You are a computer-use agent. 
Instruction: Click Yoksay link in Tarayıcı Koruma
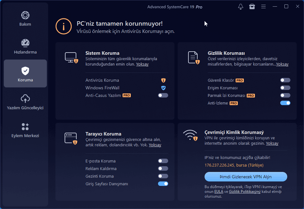click(x=155, y=145)
